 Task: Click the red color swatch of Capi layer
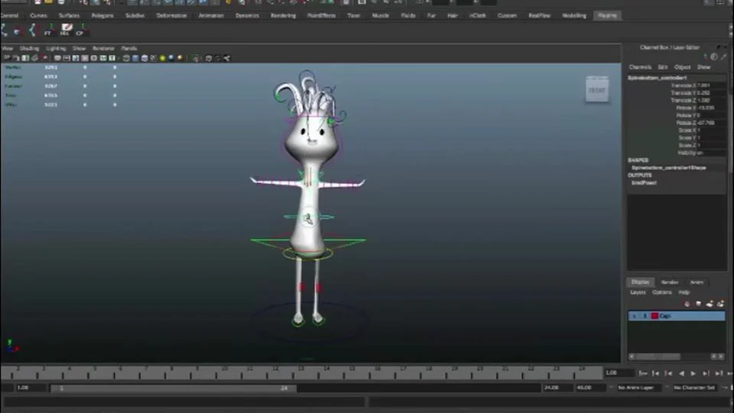click(x=654, y=316)
